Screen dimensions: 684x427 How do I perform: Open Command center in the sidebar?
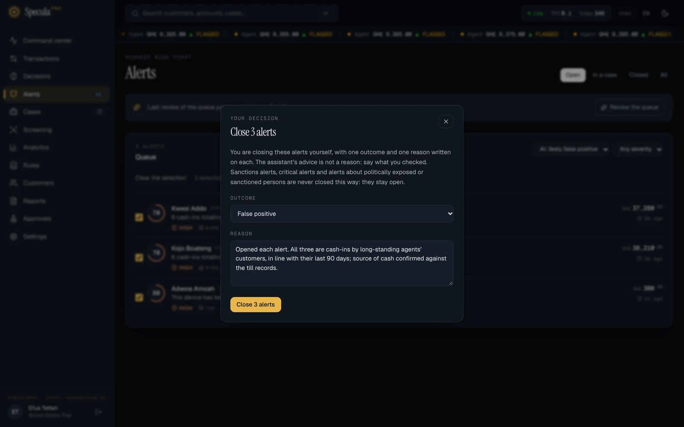[56, 41]
